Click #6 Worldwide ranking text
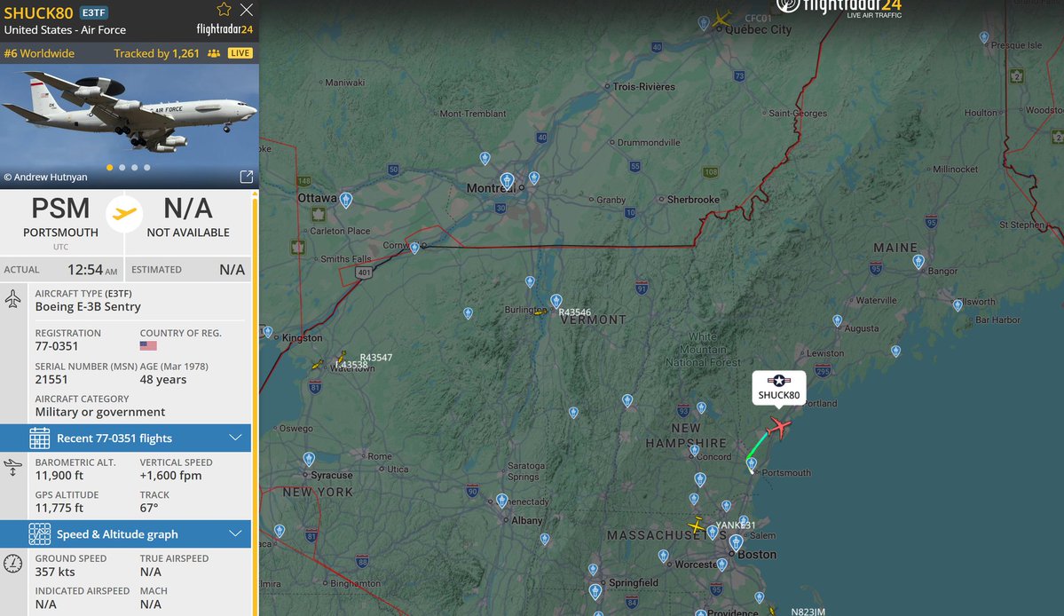This screenshot has width=1064, height=616. click(39, 53)
